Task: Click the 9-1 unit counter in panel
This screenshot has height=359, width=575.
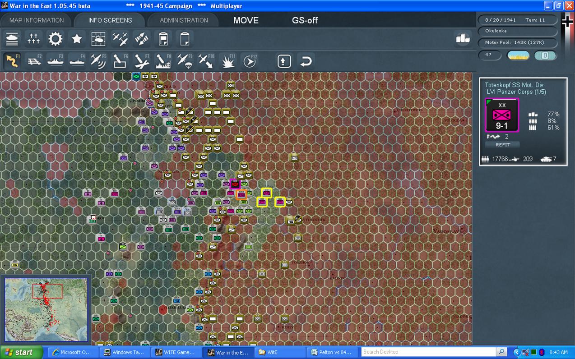Action: point(502,115)
